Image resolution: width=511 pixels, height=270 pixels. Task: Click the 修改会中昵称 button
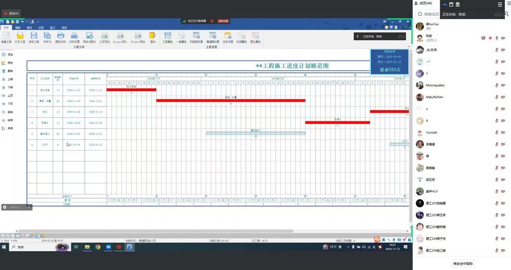(463, 263)
